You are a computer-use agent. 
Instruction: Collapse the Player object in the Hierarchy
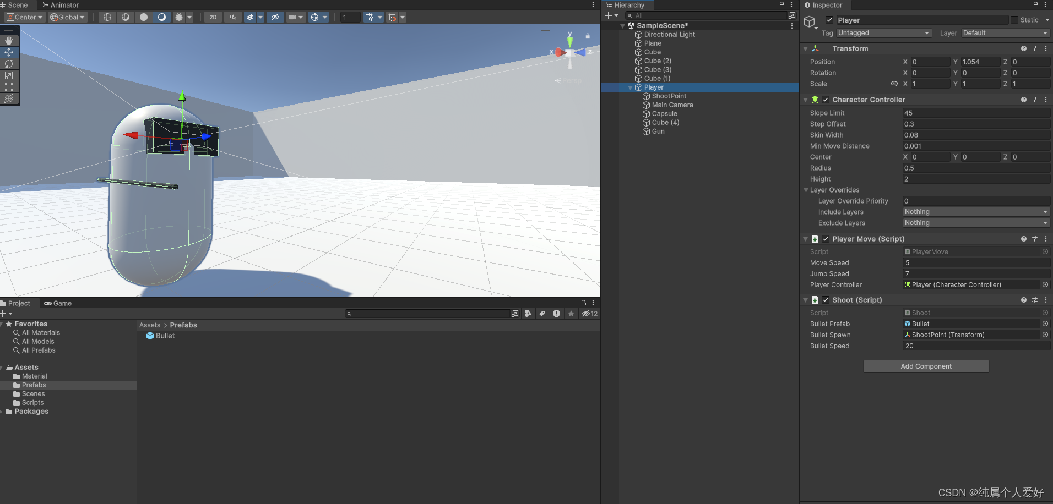630,87
